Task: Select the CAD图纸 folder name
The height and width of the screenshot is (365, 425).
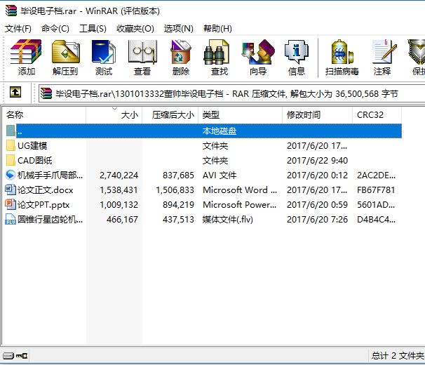Action: tap(34, 160)
